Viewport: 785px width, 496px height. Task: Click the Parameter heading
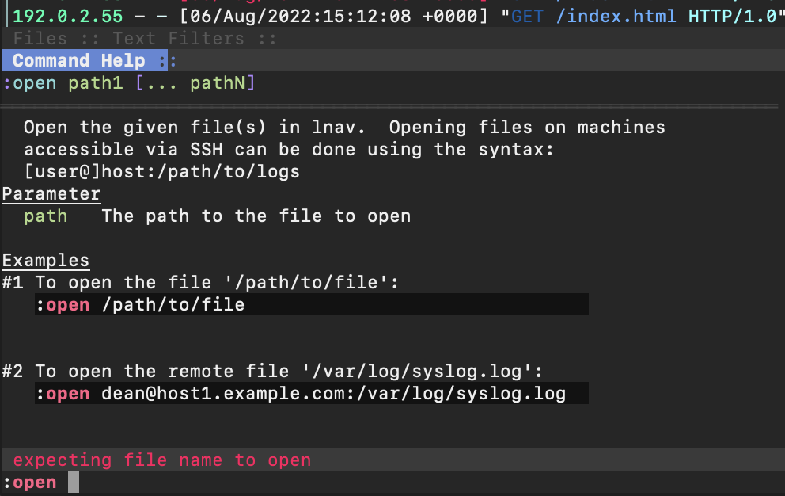click(x=51, y=194)
